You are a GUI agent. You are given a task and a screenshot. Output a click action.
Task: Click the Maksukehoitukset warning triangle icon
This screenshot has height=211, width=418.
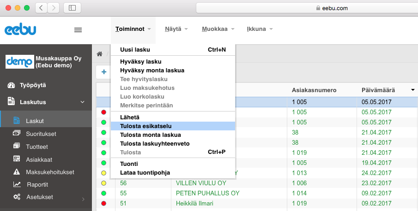click(17, 172)
